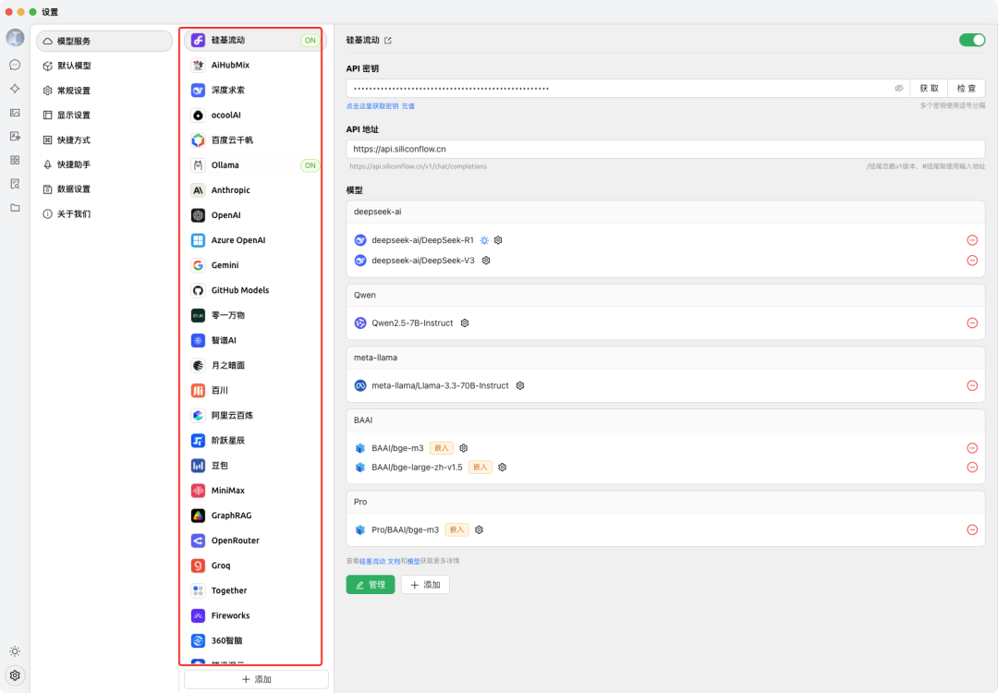Open the chat assistant sidebar icon
This screenshot has height=693, width=998.
click(15, 65)
